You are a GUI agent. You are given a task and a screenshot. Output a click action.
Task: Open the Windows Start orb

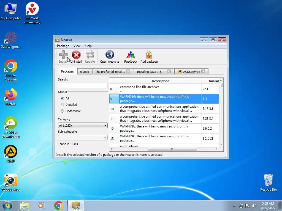7,206
